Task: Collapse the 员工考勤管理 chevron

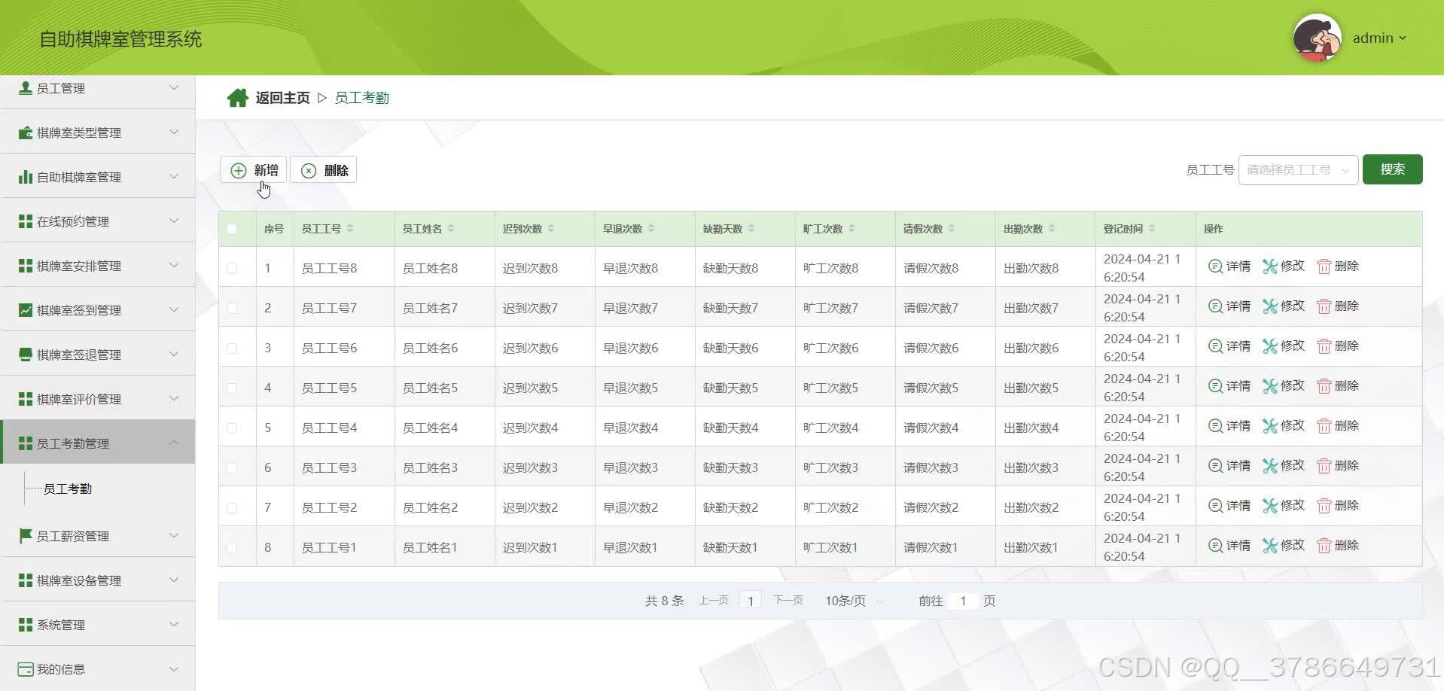Action: (x=174, y=443)
